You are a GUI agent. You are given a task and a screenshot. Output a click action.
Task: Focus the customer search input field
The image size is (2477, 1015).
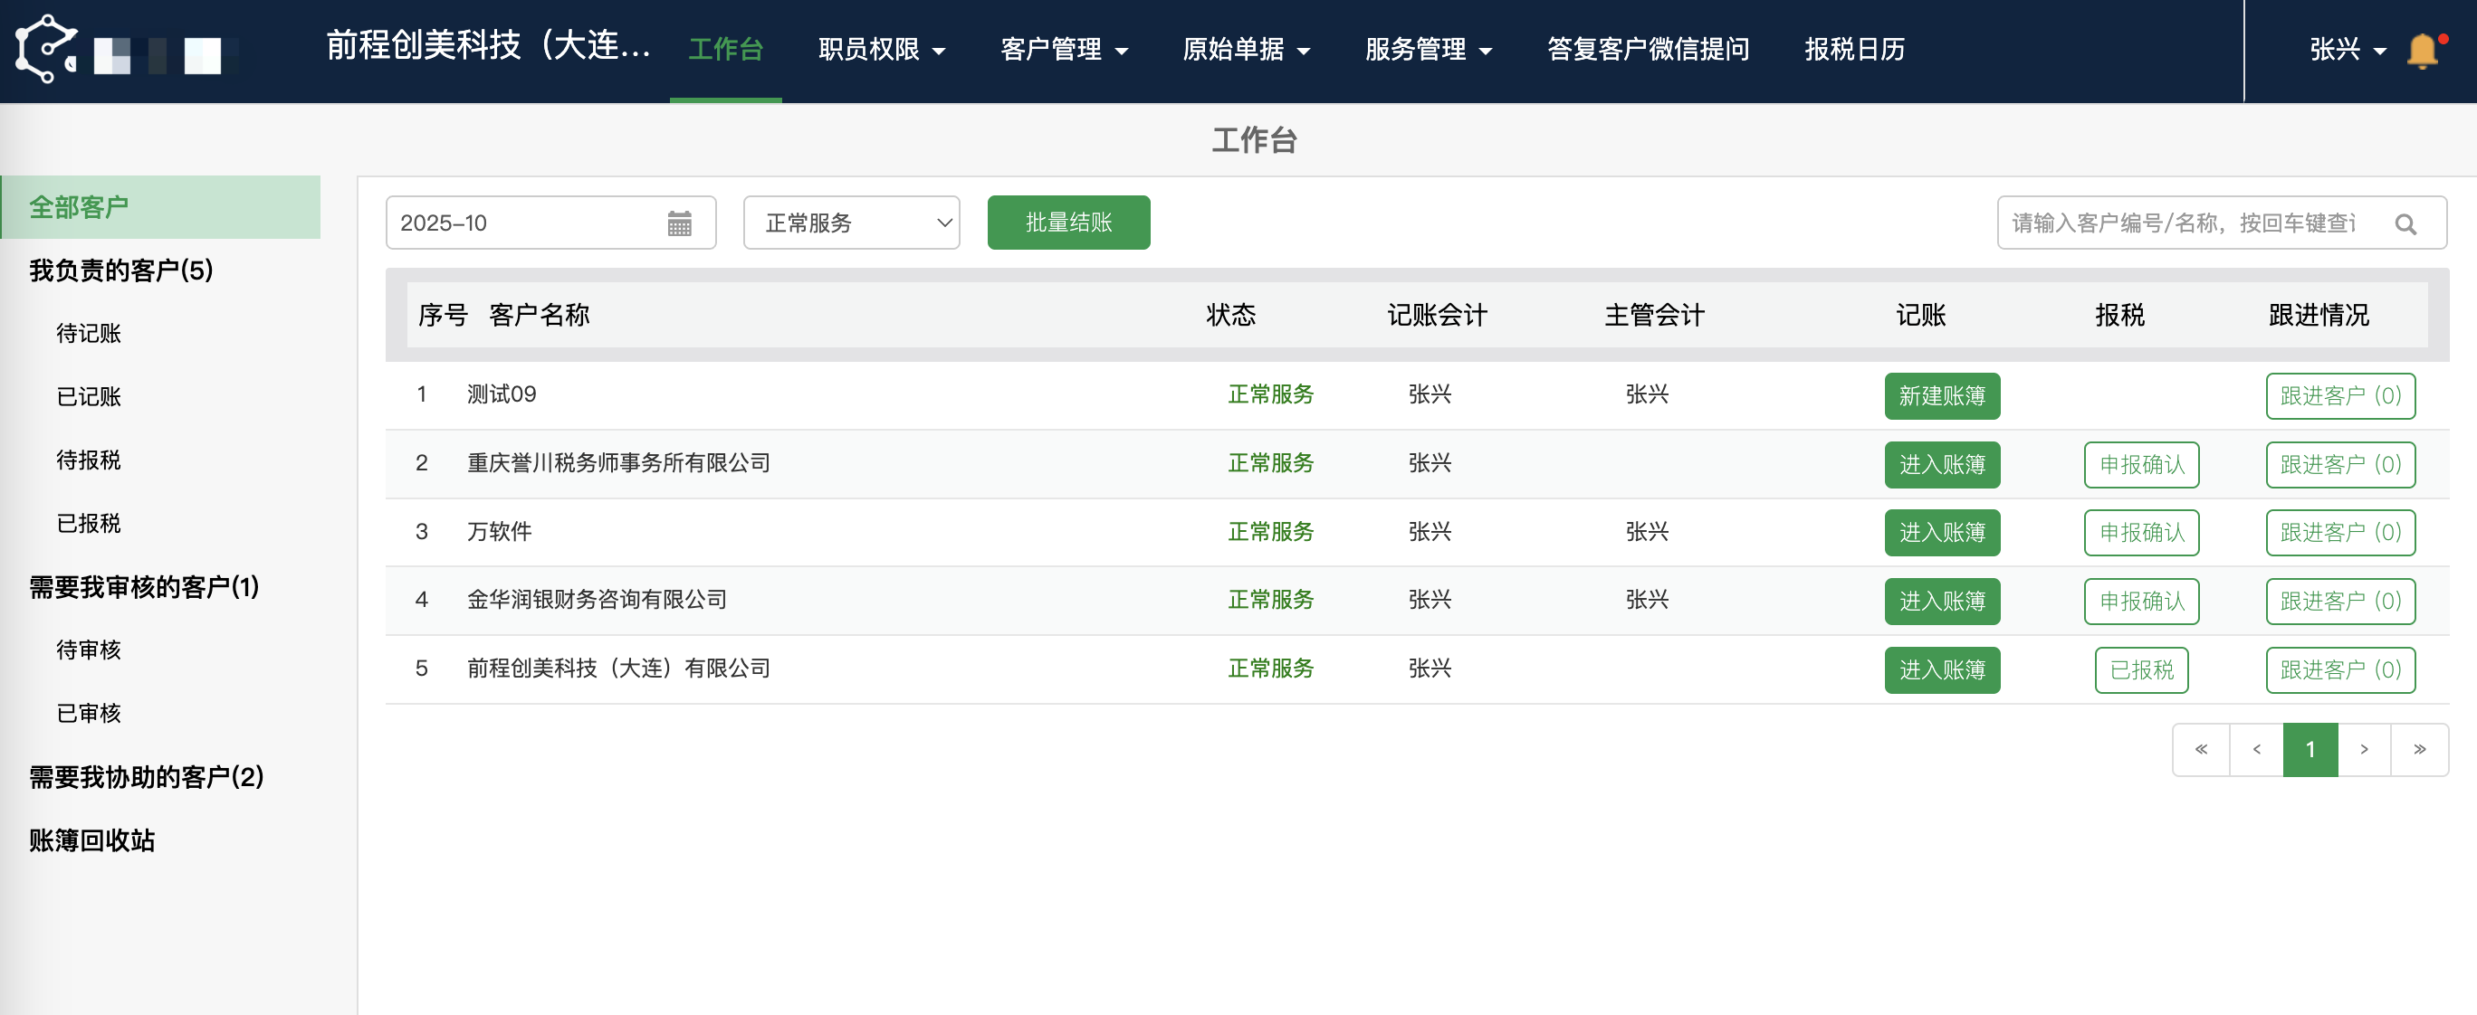pyautogui.click(x=2183, y=224)
